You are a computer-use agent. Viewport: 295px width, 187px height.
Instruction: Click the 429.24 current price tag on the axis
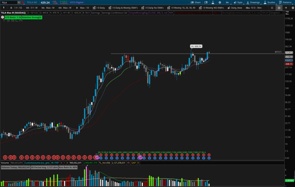pyautogui.click(x=289, y=53)
